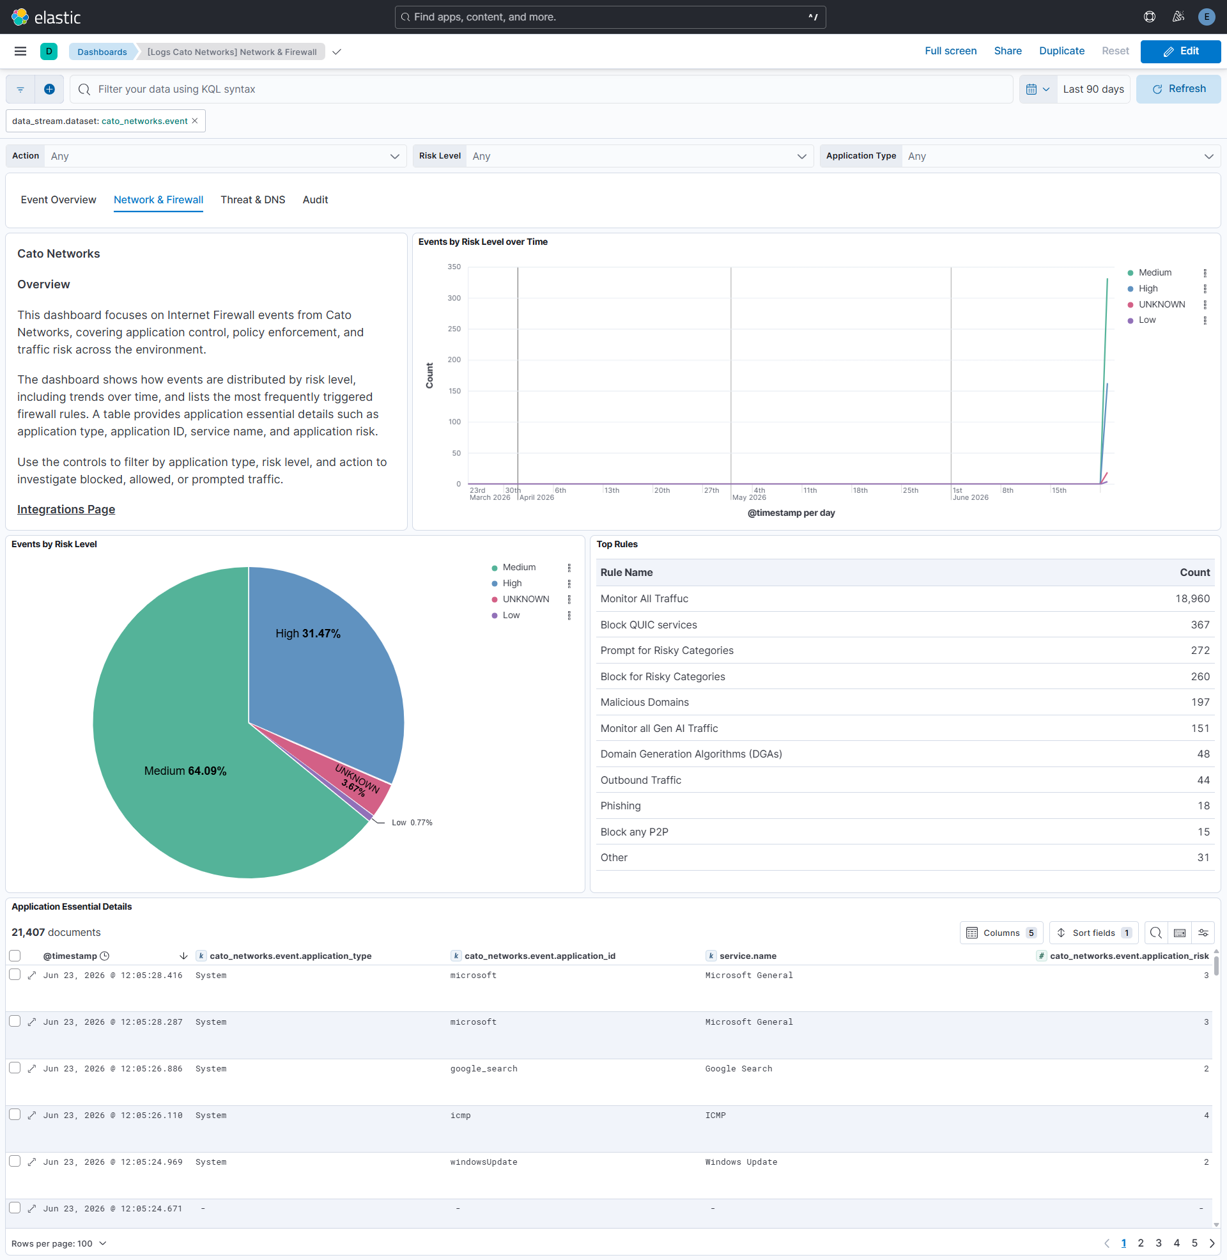
Task: Open UNKNOWN legend options in line chart
Action: pyautogui.click(x=1205, y=305)
